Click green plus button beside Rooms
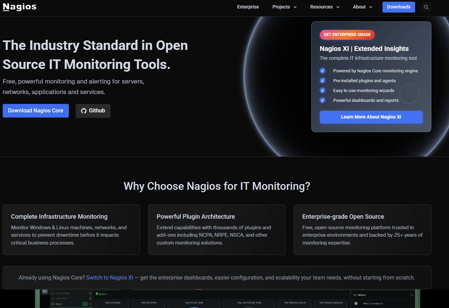 click(x=85, y=304)
